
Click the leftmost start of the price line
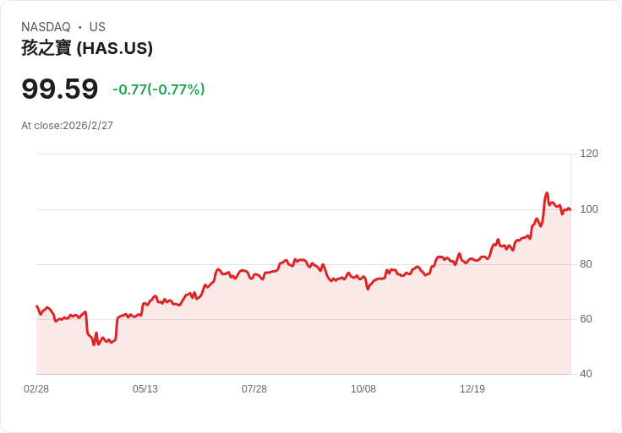tap(36, 306)
